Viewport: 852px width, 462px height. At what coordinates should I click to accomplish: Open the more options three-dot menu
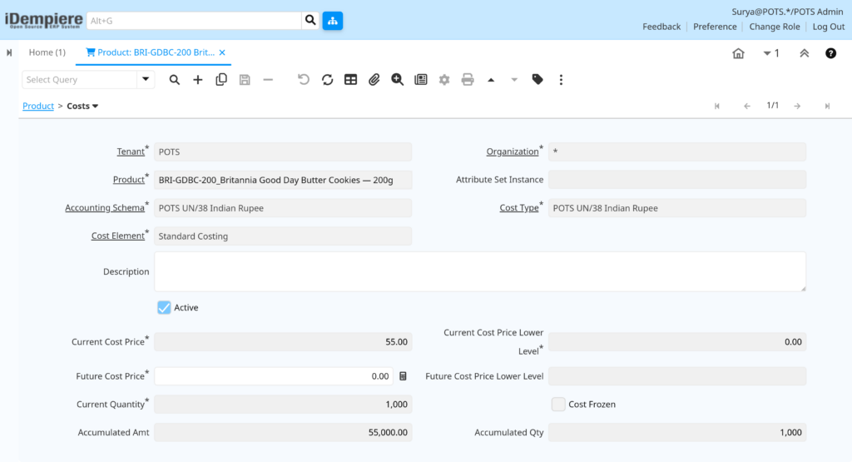click(561, 80)
